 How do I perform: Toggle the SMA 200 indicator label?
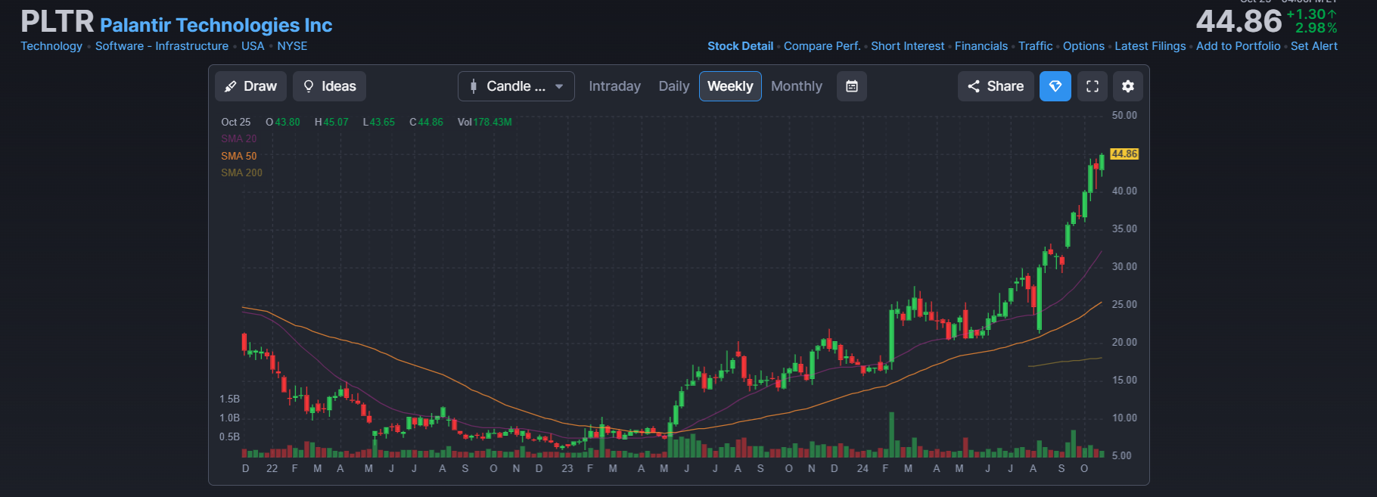point(241,172)
